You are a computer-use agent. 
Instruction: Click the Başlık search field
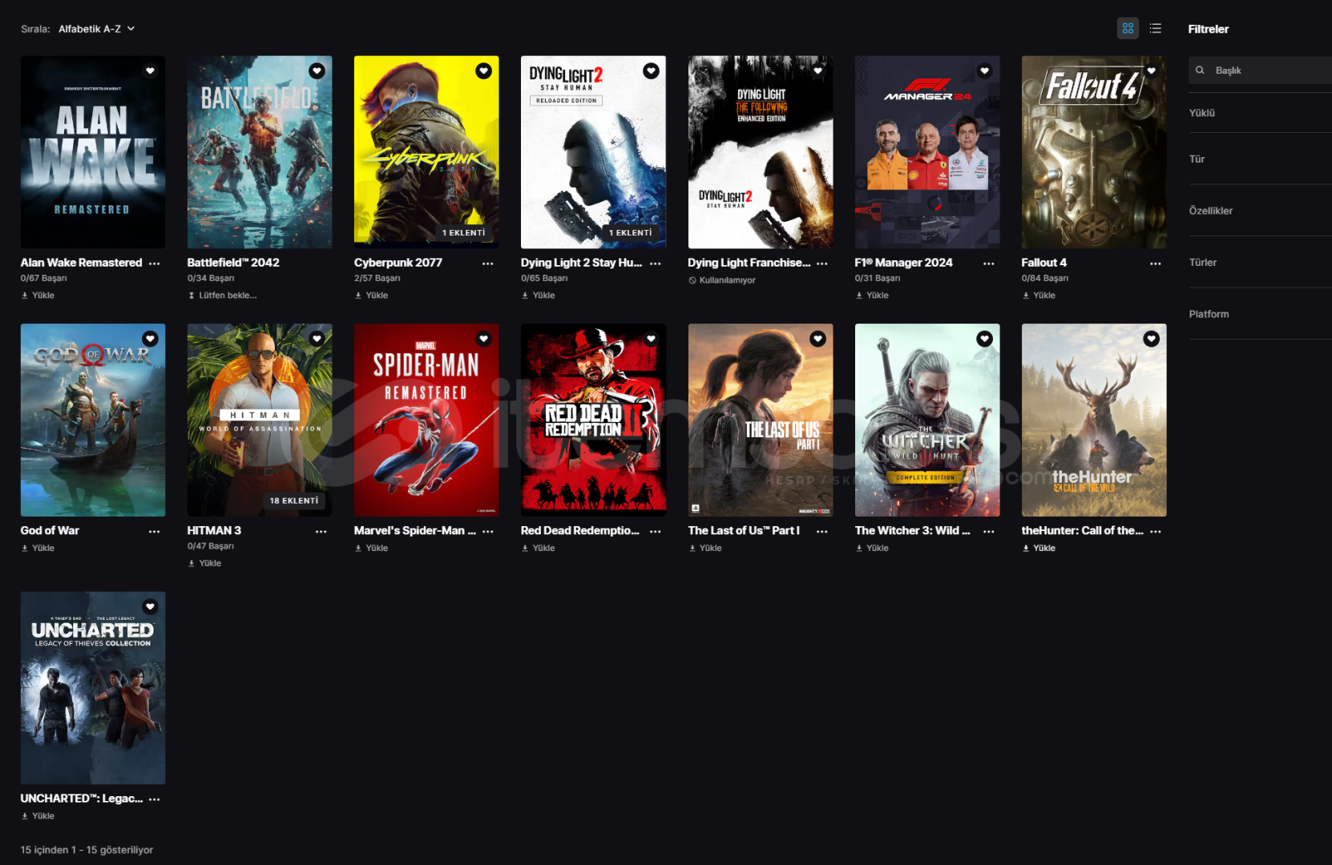point(1260,70)
